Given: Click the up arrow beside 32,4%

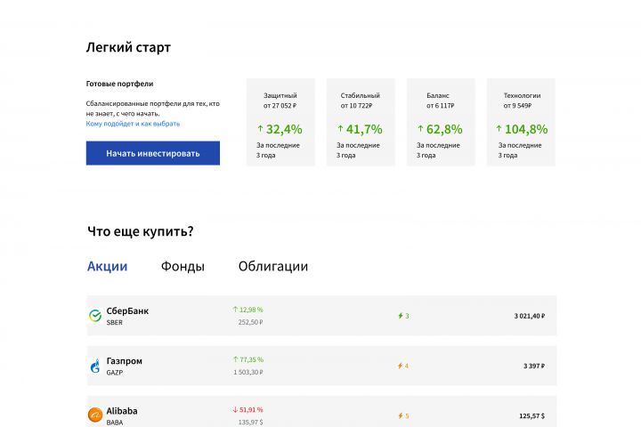Looking at the screenshot, I should tap(260, 129).
